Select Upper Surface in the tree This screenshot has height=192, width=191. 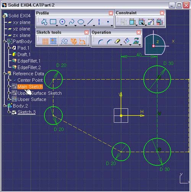(x=32, y=99)
